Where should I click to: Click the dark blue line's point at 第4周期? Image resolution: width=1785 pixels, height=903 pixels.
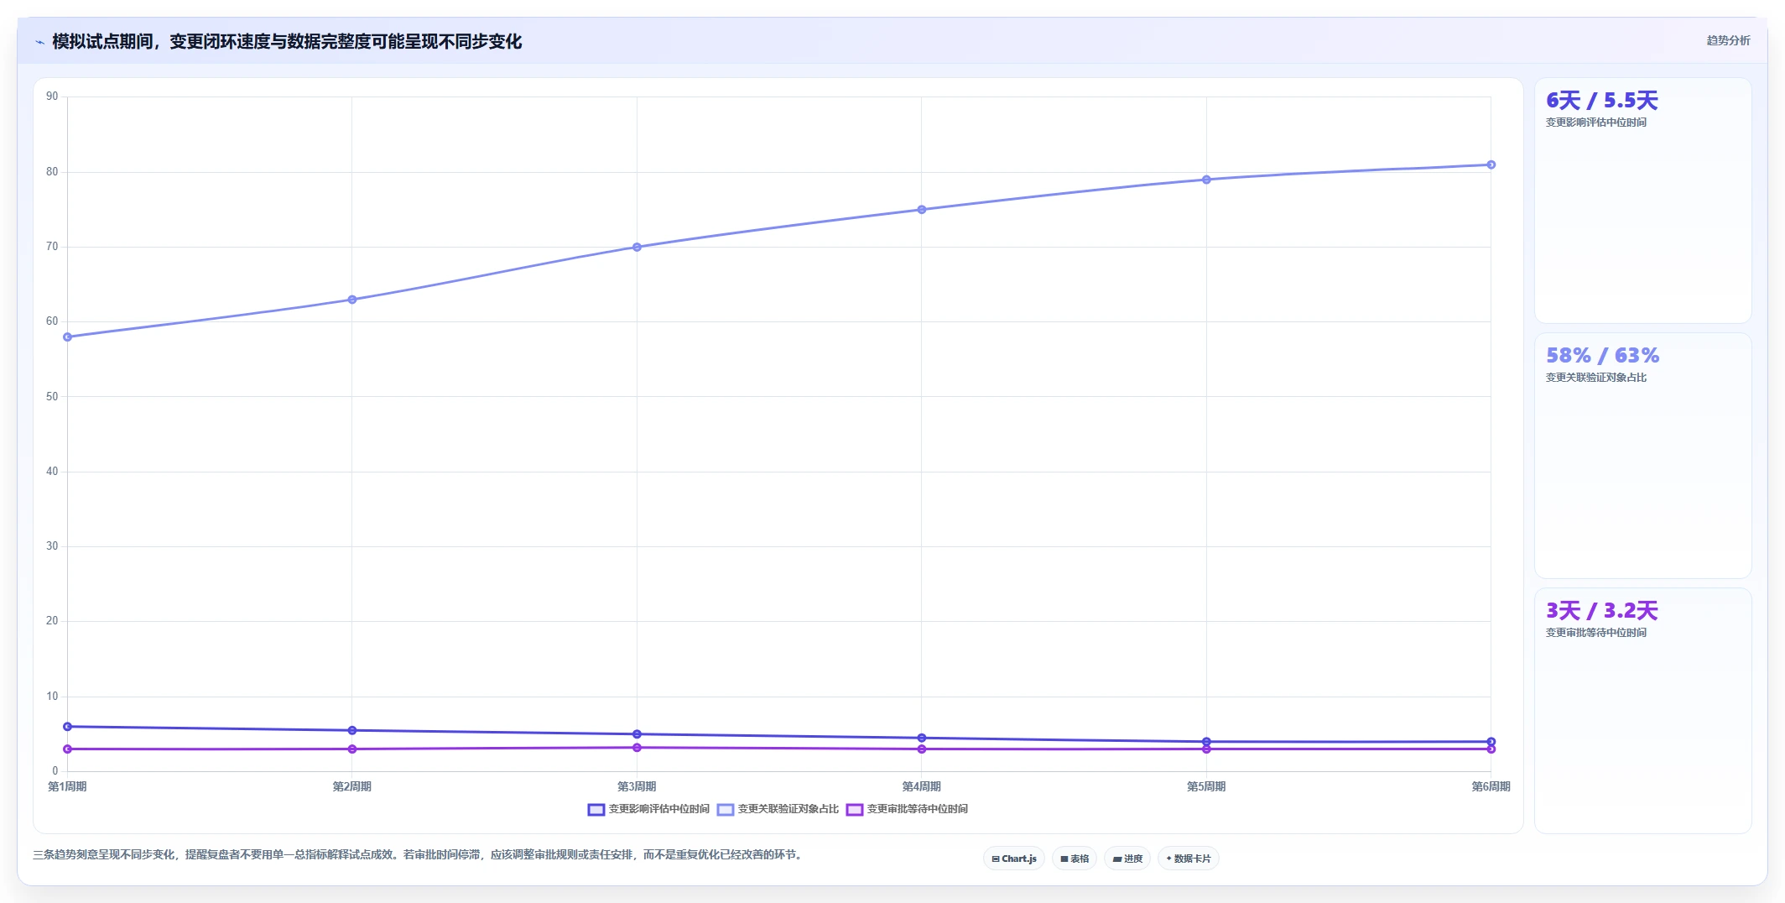click(x=922, y=738)
